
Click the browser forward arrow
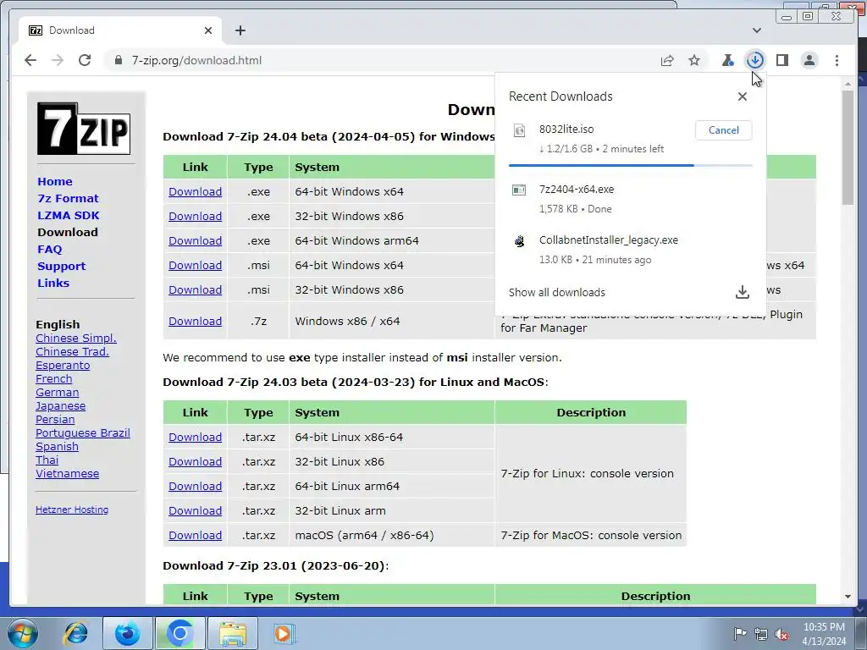(x=58, y=60)
